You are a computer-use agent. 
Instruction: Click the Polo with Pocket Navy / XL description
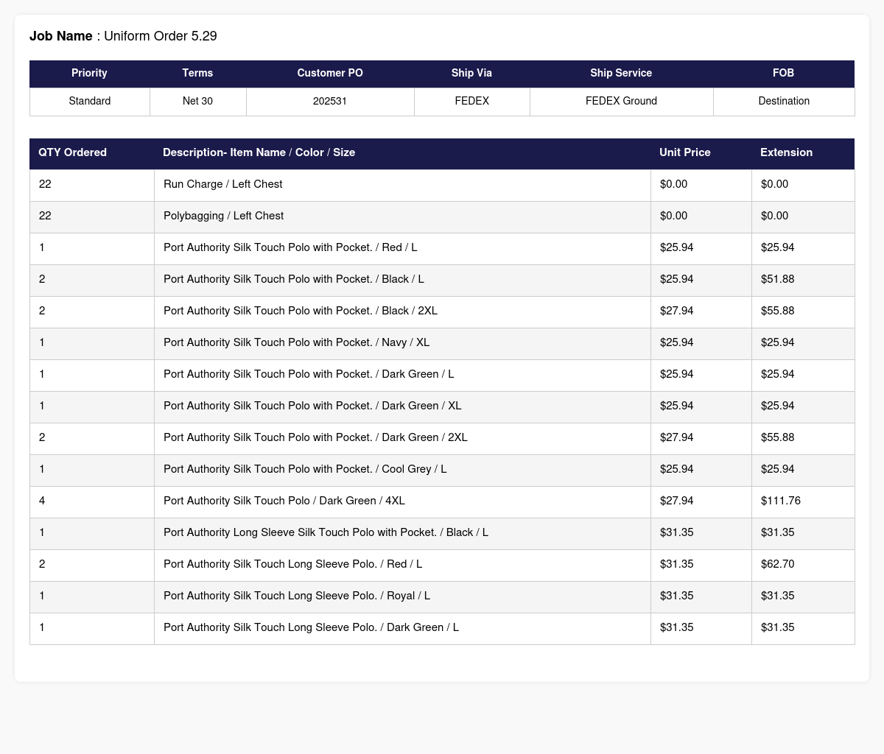pos(296,342)
